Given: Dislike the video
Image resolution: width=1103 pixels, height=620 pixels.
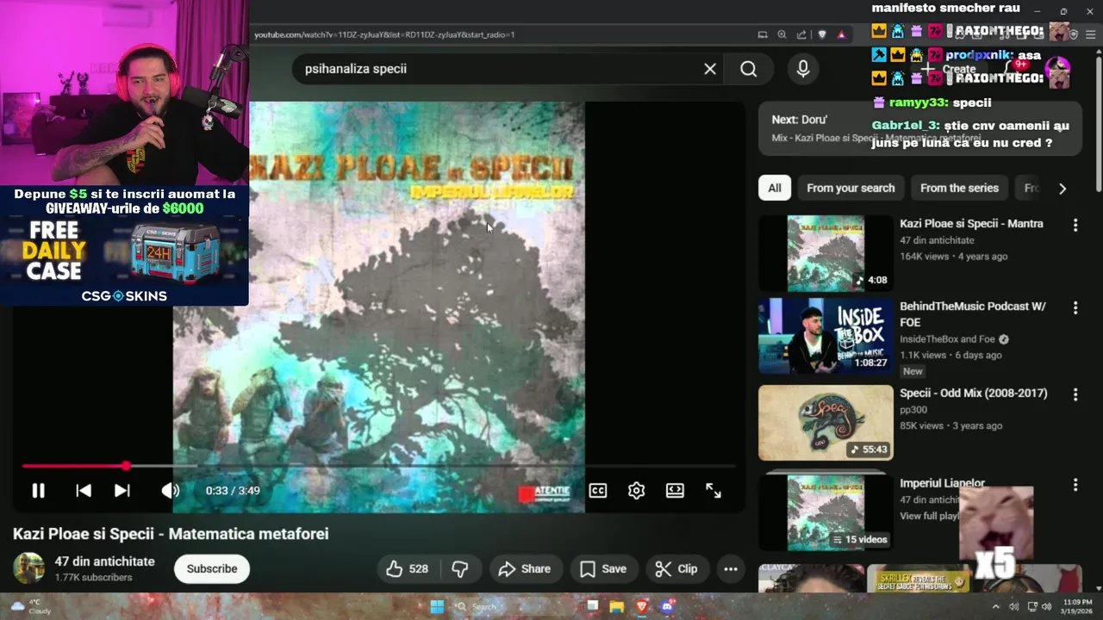Looking at the screenshot, I should click(x=461, y=569).
